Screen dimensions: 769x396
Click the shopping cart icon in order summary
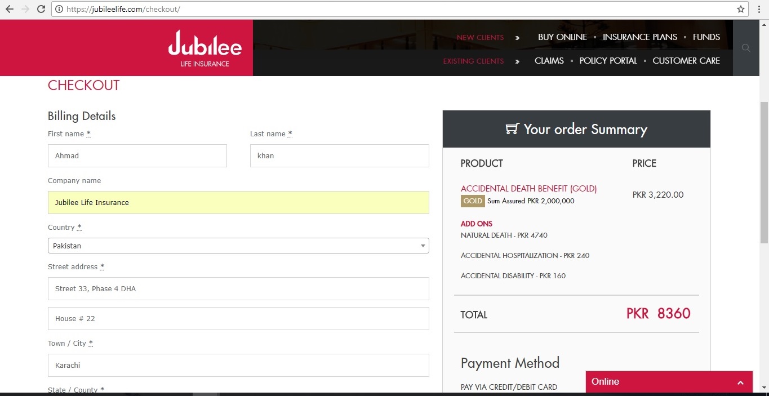(512, 129)
